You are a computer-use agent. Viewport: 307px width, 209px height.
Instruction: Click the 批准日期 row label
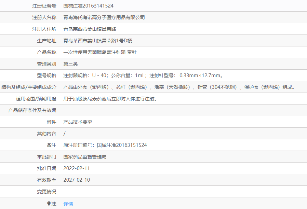[46, 168]
